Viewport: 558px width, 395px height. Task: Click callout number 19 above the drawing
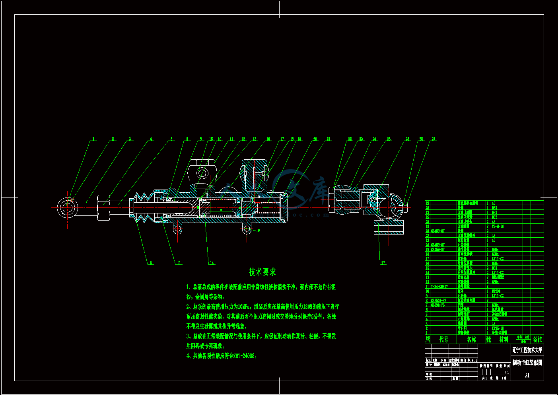click(x=292, y=139)
